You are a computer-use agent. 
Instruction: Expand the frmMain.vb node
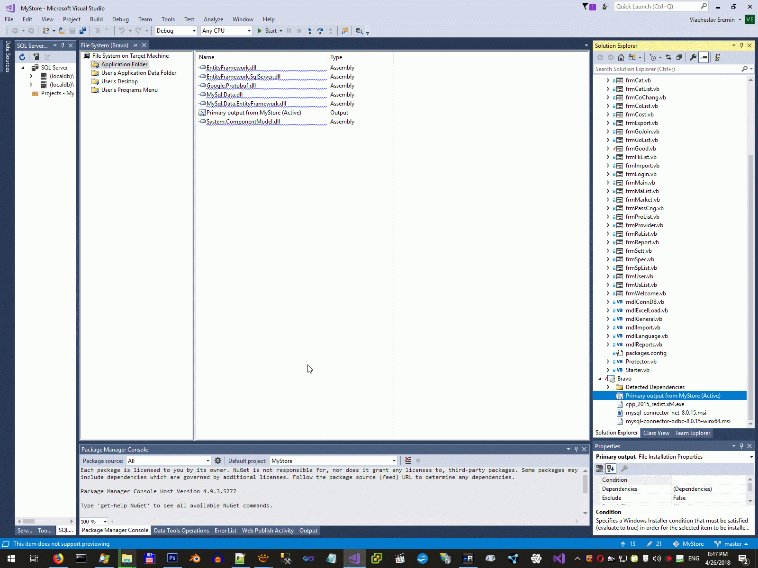pos(608,183)
